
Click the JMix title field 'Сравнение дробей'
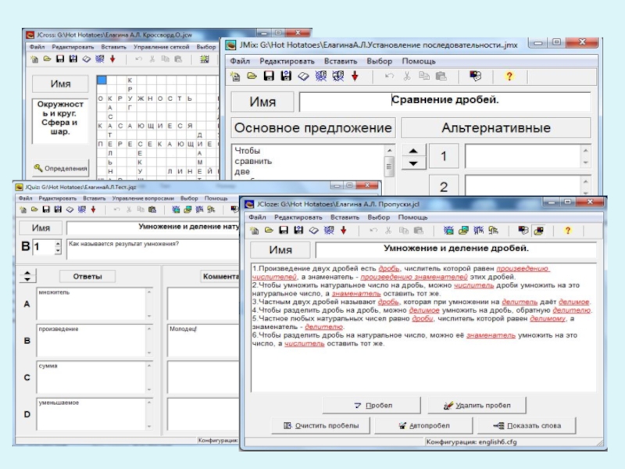point(444,102)
